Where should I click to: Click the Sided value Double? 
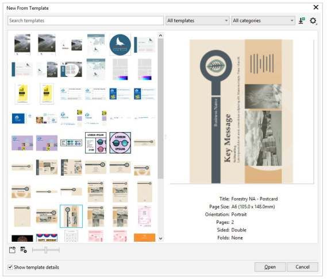(x=239, y=230)
